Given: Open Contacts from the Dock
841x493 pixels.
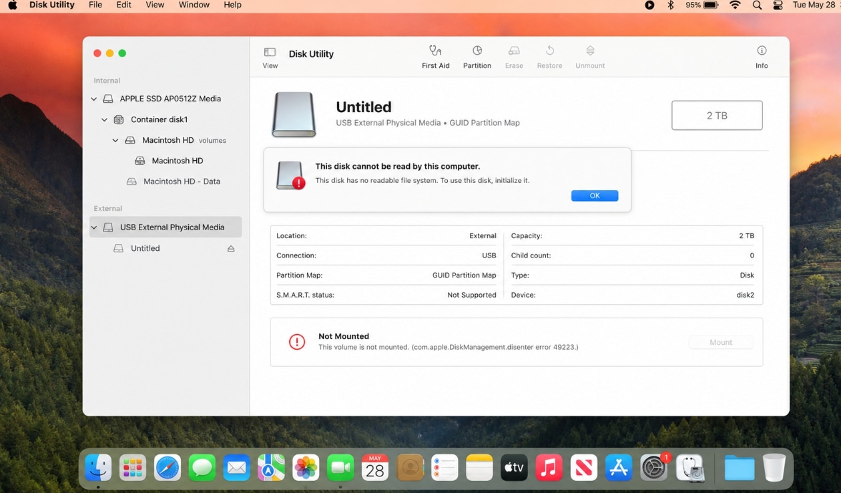Looking at the screenshot, I should (x=410, y=468).
